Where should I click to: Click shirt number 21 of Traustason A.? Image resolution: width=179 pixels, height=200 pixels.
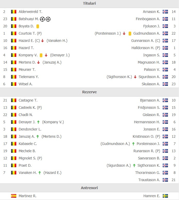pyautogui.click(x=174, y=180)
